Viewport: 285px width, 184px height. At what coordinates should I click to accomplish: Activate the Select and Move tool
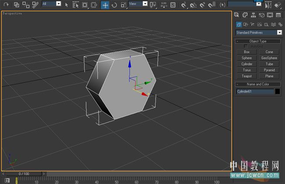point(105,5)
